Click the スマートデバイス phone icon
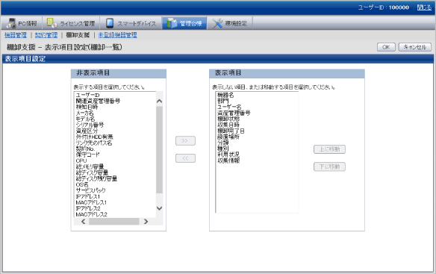Image resolution: width=436 pixels, height=274 pixels. pyautogui.click(x=110, y=23)
